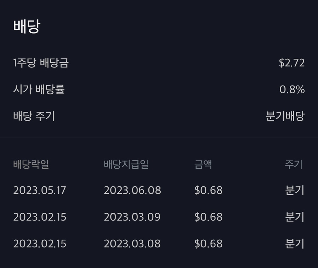Click the 금액 column header
The image size is (318, 268).
pyautogui.click(x=203, y=164)
